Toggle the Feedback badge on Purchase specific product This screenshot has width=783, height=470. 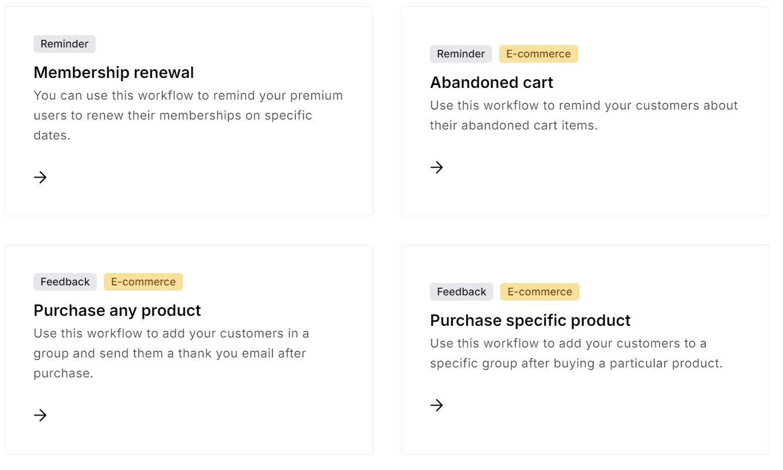coord(461,291)
